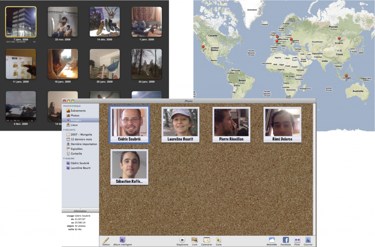Share via the MobileMe icon

272,241
